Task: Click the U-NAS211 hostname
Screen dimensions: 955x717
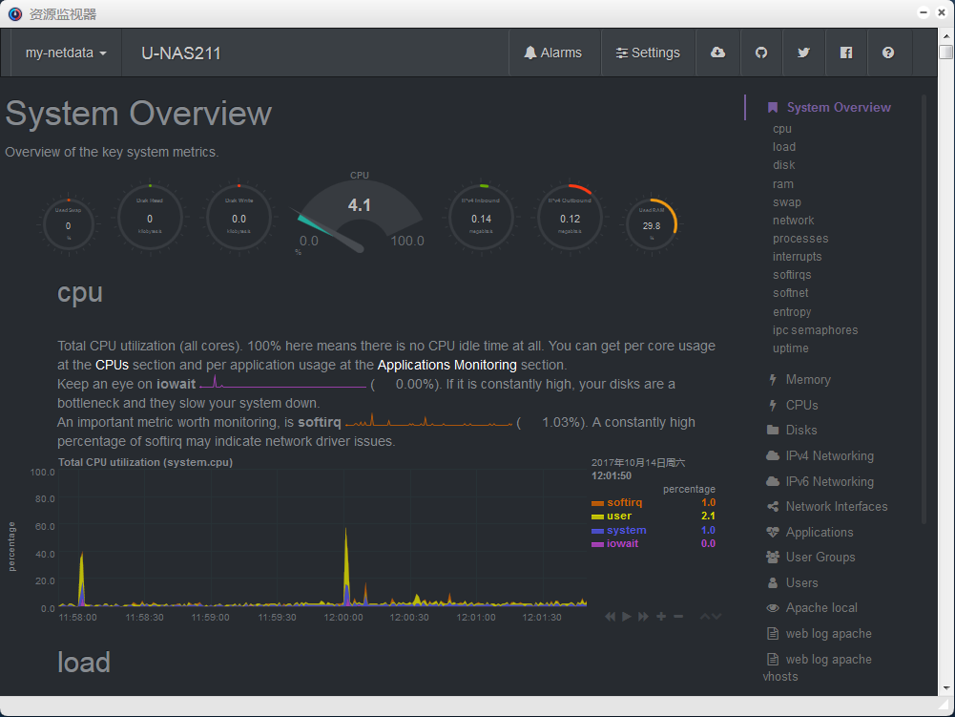Action: tap(181, 53)
